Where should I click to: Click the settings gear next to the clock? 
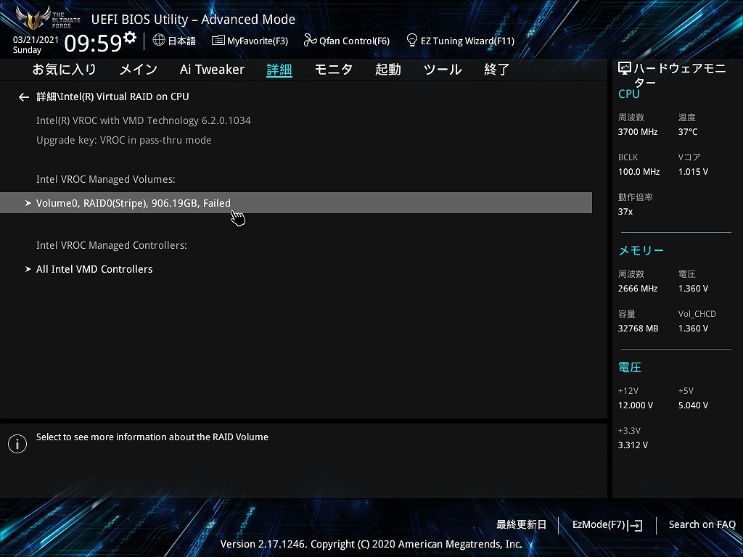pyautogui.click(x=129, y=37)
